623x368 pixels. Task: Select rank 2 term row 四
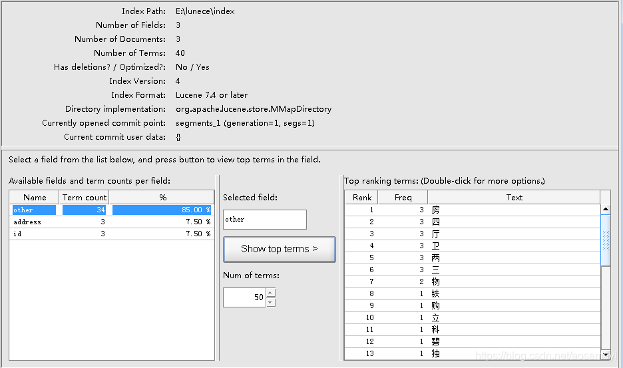click(x=472, y=222)
